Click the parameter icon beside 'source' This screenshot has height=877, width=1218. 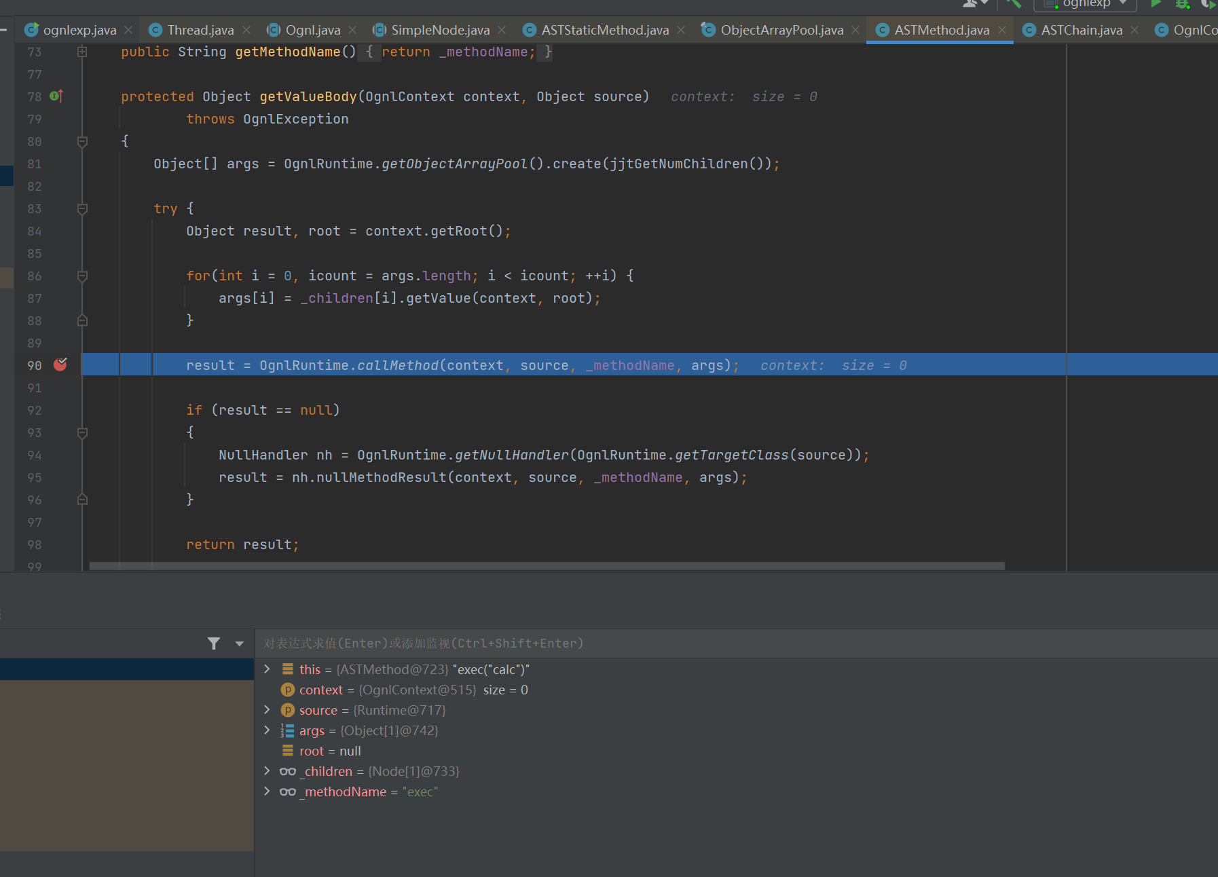coord(288,710)
